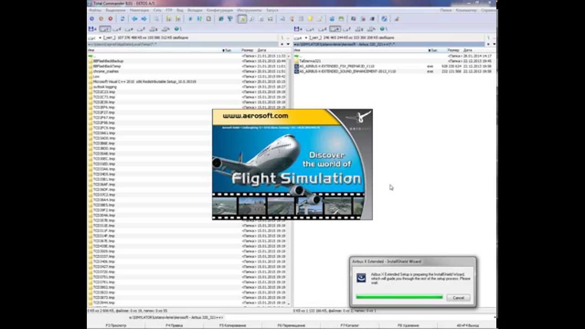This screenshot has height=329, width=585.
Task: Click the F7 Каталог button
Action: click(x=350, y=325)
